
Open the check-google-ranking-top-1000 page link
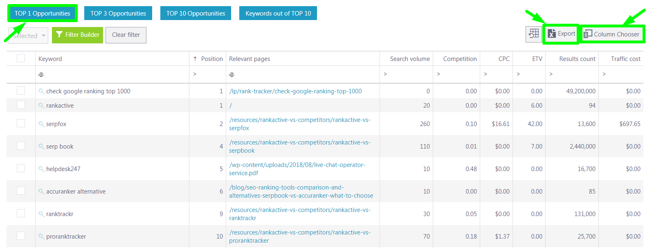click(x=296, y=91)
